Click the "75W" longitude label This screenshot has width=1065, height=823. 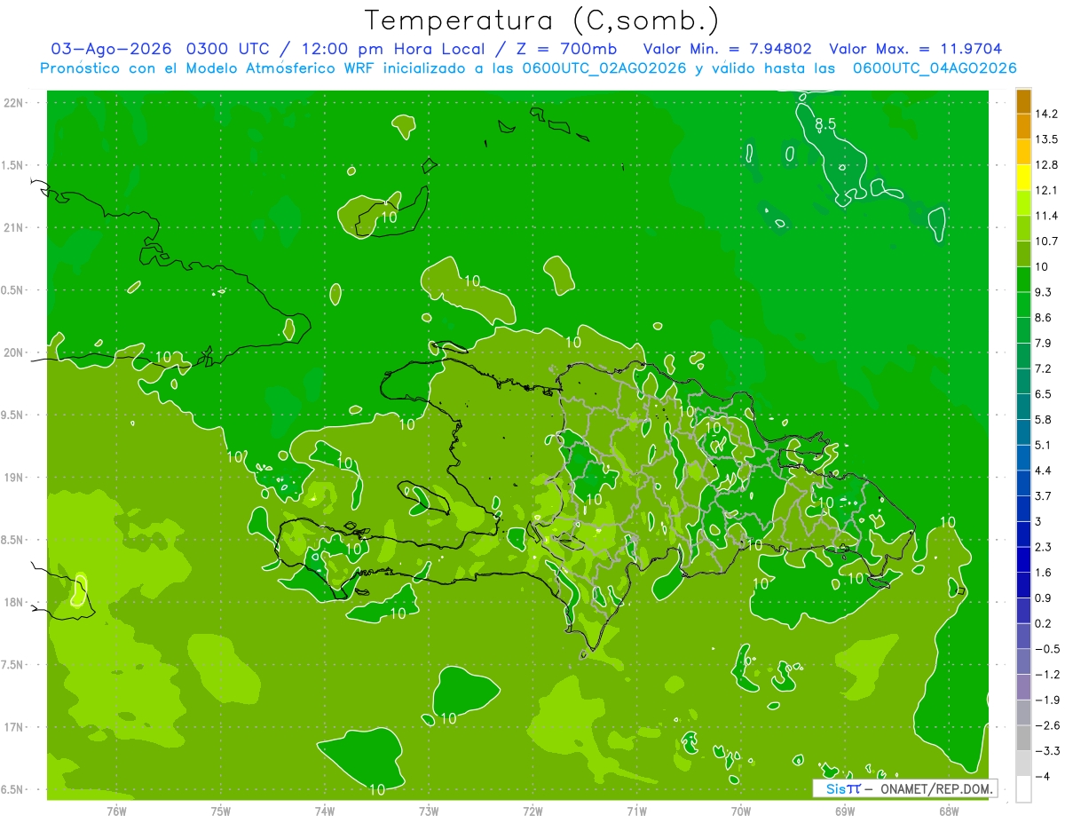click(221, 811)
